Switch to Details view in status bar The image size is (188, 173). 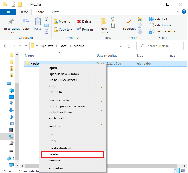pyautogui.click(x=177, y=171)
